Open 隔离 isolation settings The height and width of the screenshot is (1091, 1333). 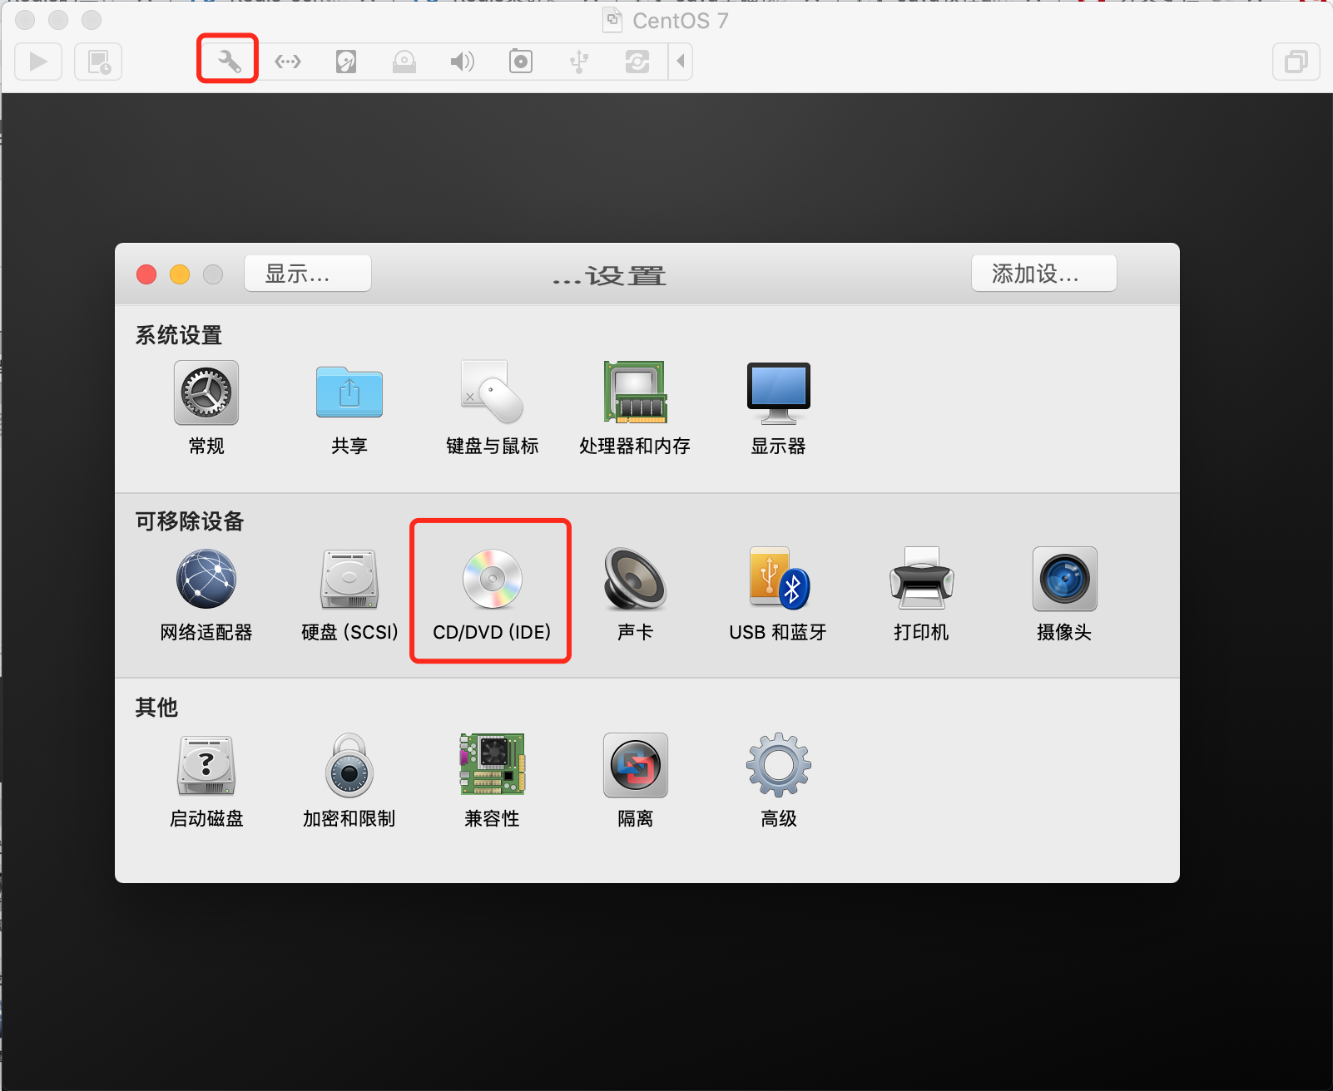(636, 781)
